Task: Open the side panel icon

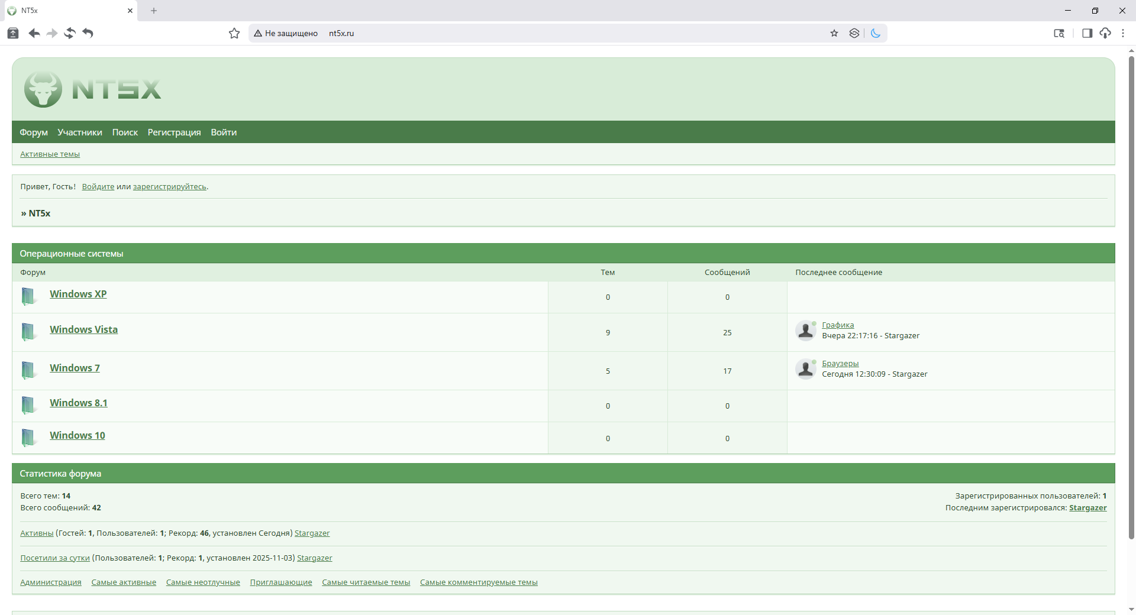Action: (x=1087, y=33)
